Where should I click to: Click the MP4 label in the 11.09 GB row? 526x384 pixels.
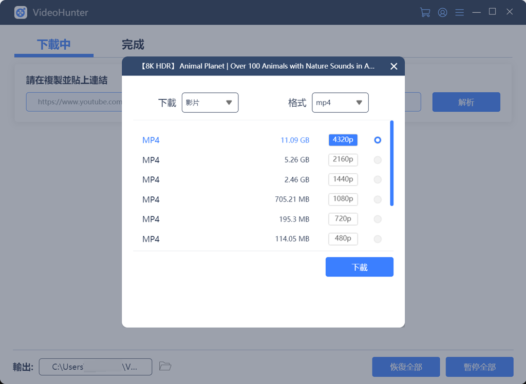click(x=151, y=140)
